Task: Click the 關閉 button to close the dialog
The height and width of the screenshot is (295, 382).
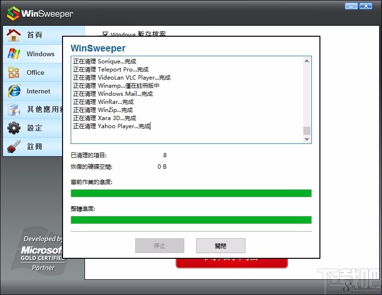Action: tap(220, 245)
